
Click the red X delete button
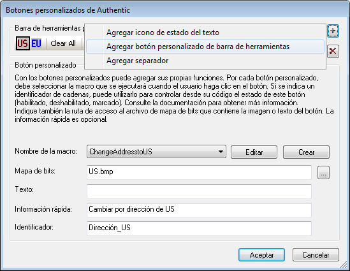click(x=333, y=52)
